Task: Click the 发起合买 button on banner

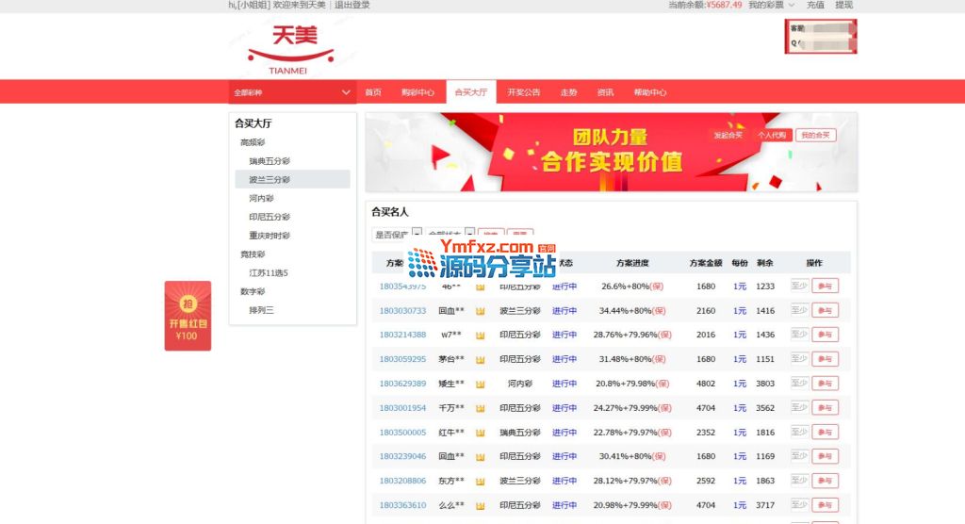Action: 728,136
